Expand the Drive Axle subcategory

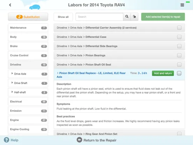pos(12,74)
